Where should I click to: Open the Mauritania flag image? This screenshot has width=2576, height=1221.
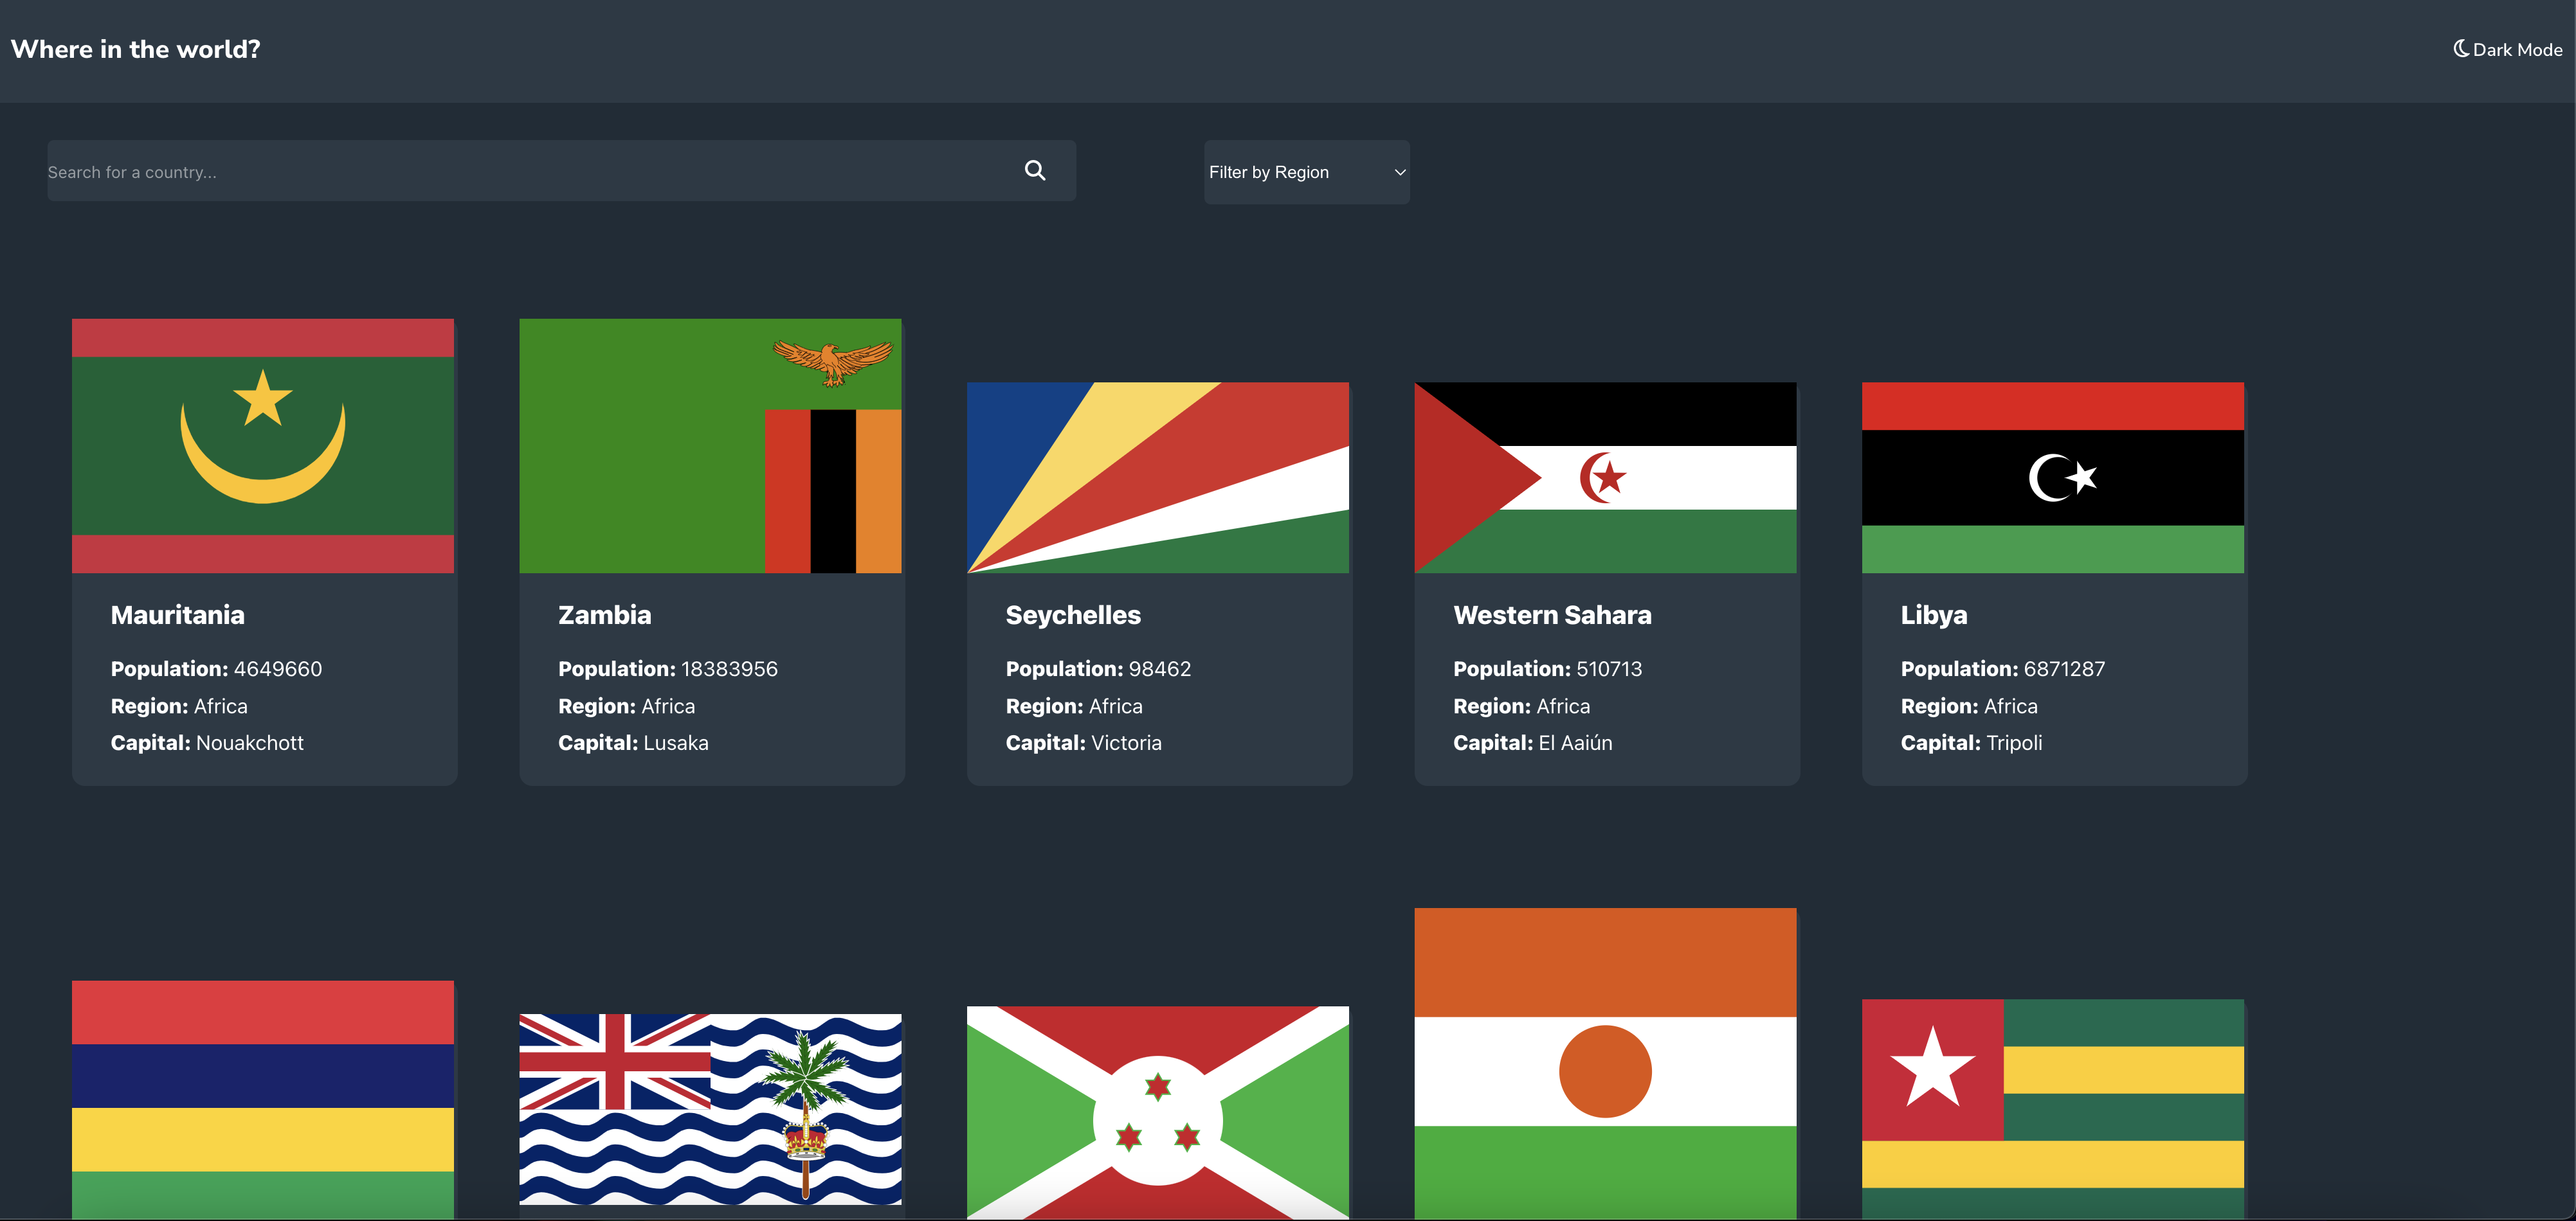pos(263,445)
